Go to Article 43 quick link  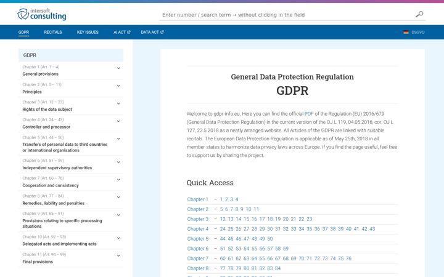click(x=372, y=229)
